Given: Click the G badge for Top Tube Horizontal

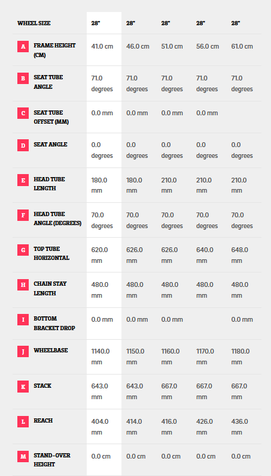Looking at the screenshot, I should 23,250.
